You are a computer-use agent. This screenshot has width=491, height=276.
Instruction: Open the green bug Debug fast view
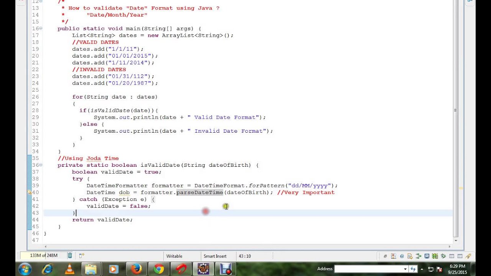pos(443,256)
